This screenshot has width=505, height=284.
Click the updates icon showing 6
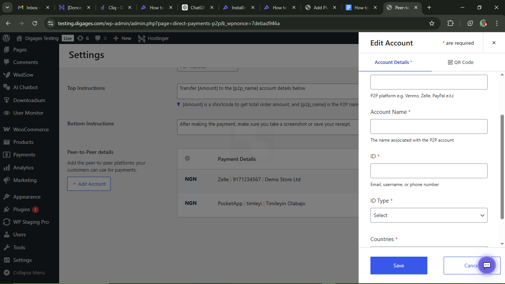point(83,38)
